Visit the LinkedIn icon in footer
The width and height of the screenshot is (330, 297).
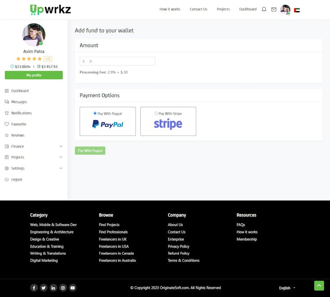click(x=53, y=288)
